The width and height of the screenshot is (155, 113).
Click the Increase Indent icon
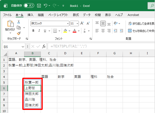[x=122, y=31]
